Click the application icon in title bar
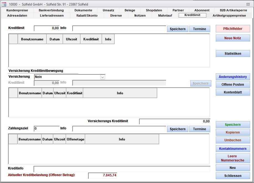The image size is (254, 183). 4,4
